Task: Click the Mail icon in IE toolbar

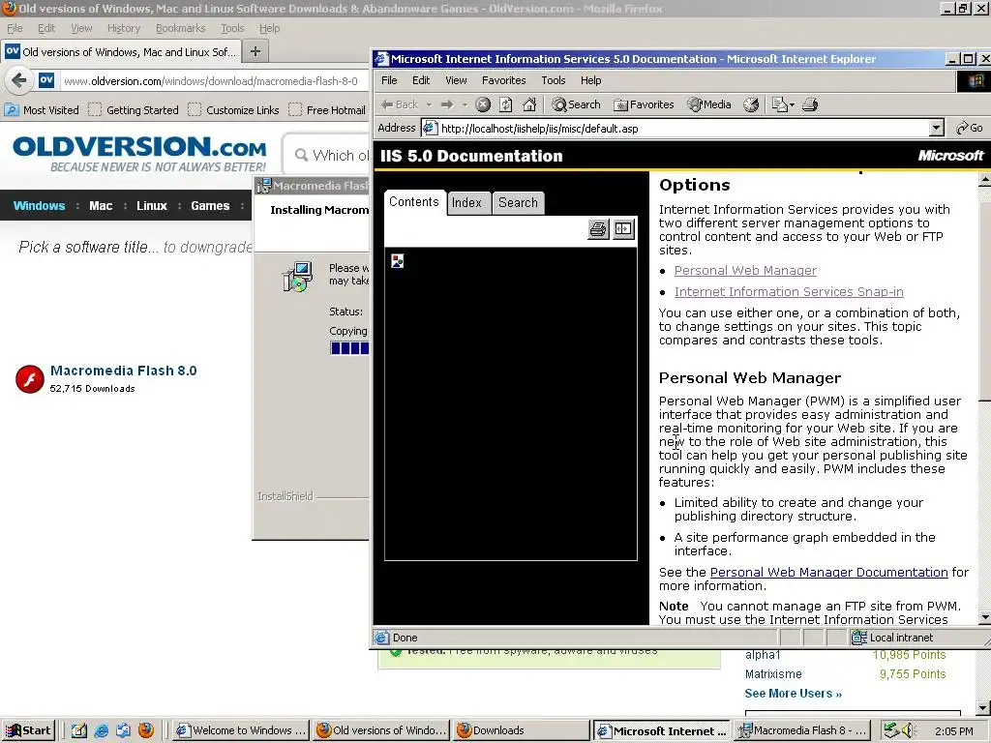Action: pos(780,104)
